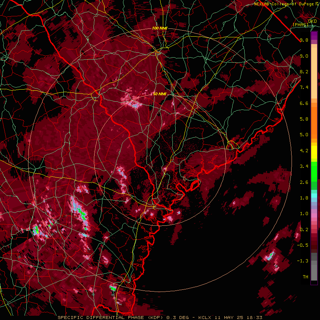Pick the bright green segment of the color bar
The height and width of the screenshot is (320, 320).
pos(314,172)
